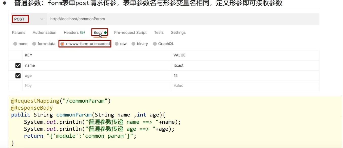
Task: Click the empty Key placeholder field
Action: coord(97,86)
